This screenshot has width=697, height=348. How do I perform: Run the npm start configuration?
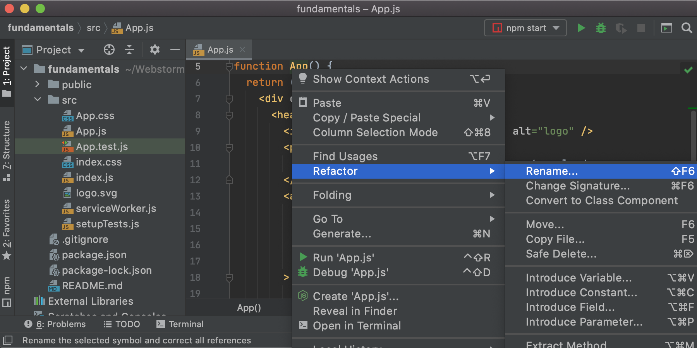click(581, 28)
